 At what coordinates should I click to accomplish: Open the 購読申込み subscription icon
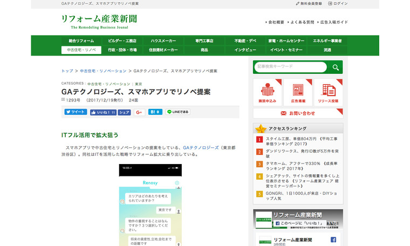coord(268,92)
